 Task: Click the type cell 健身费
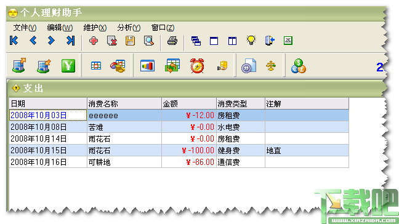[241, 150]
